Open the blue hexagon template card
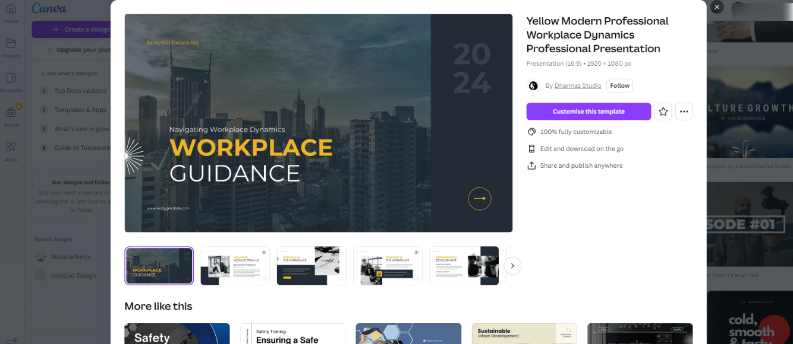This screenshot has height=344, width=793. point(408,333)
